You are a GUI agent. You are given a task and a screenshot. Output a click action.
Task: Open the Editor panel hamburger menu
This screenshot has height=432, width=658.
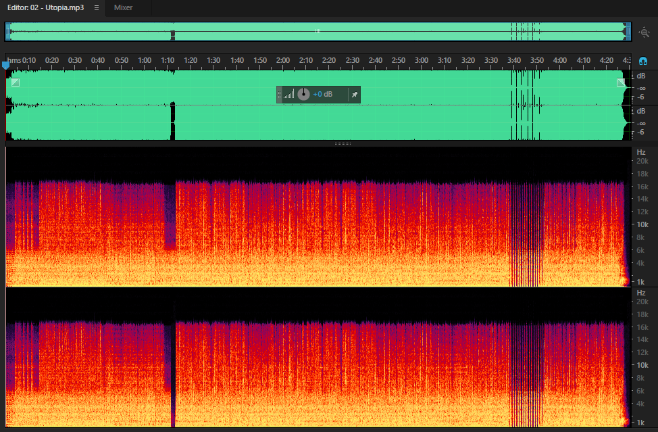click(97, 7)
